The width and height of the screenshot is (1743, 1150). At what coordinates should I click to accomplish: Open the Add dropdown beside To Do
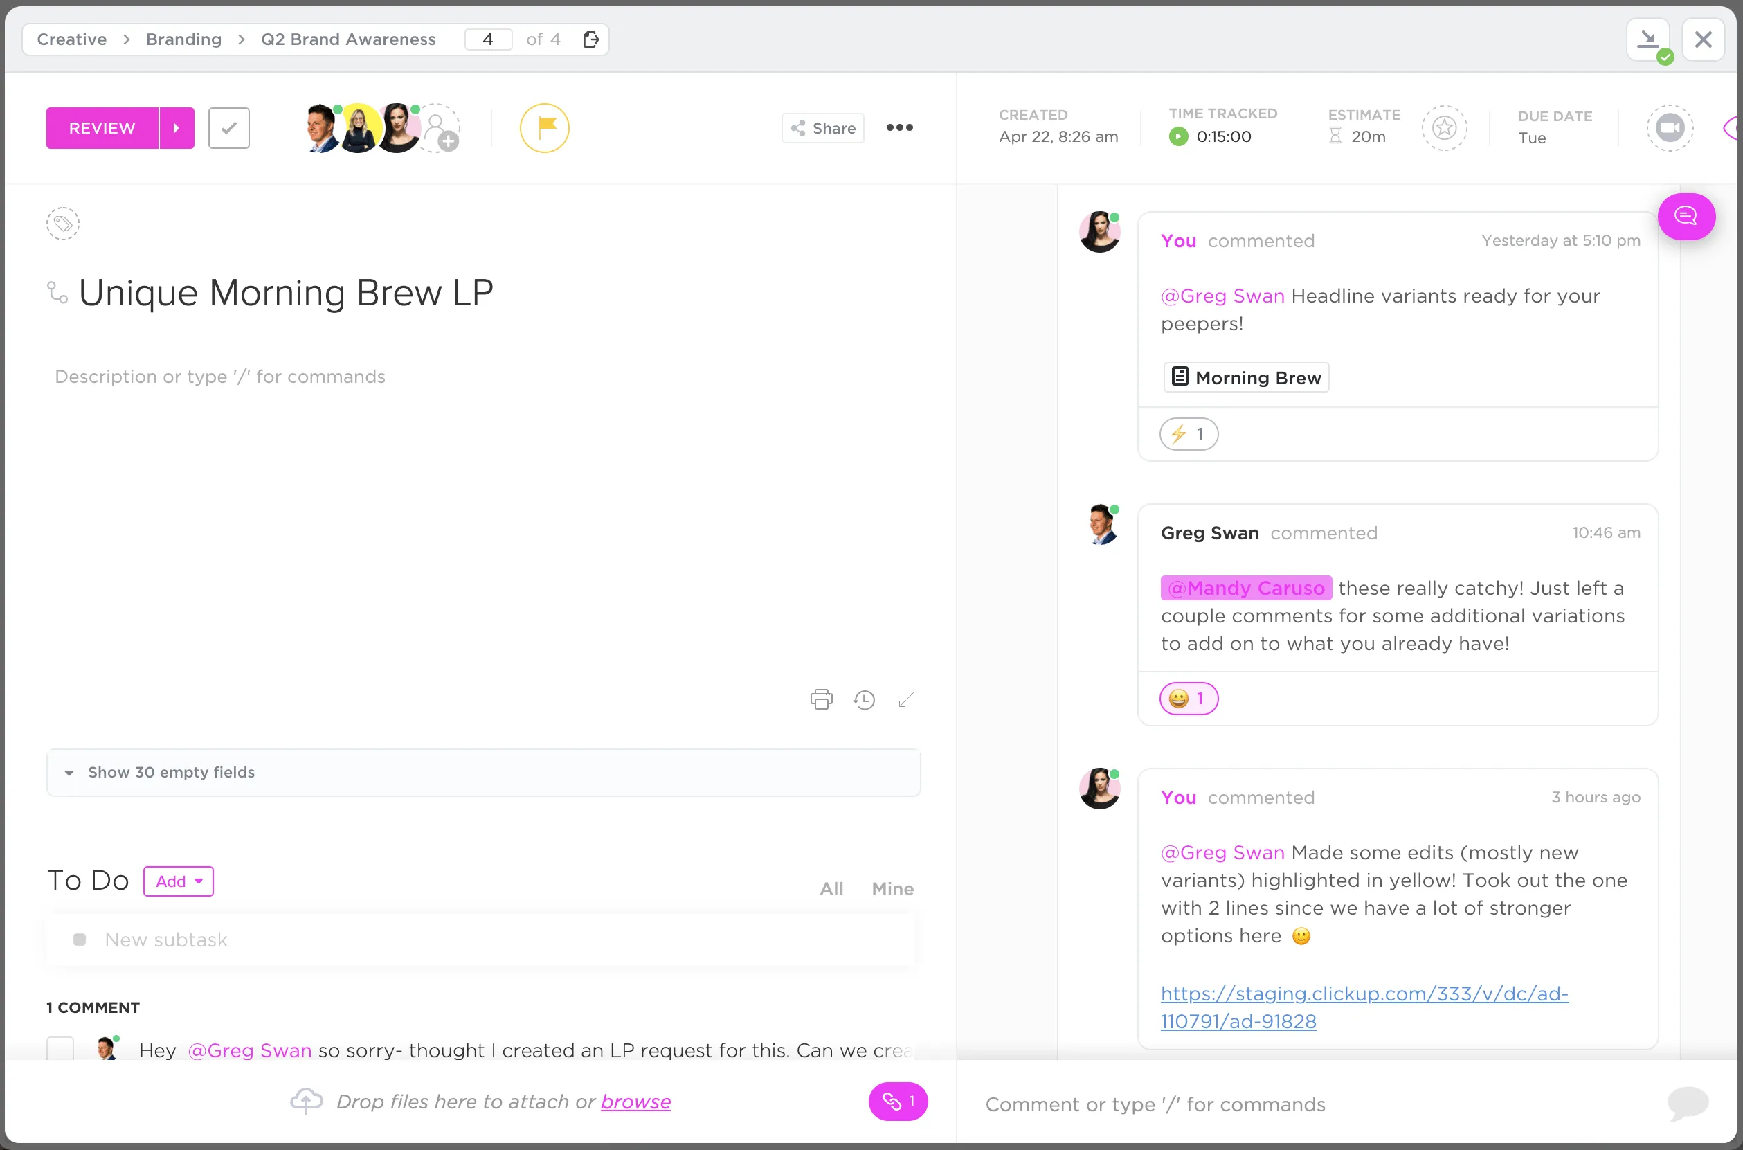178,881
